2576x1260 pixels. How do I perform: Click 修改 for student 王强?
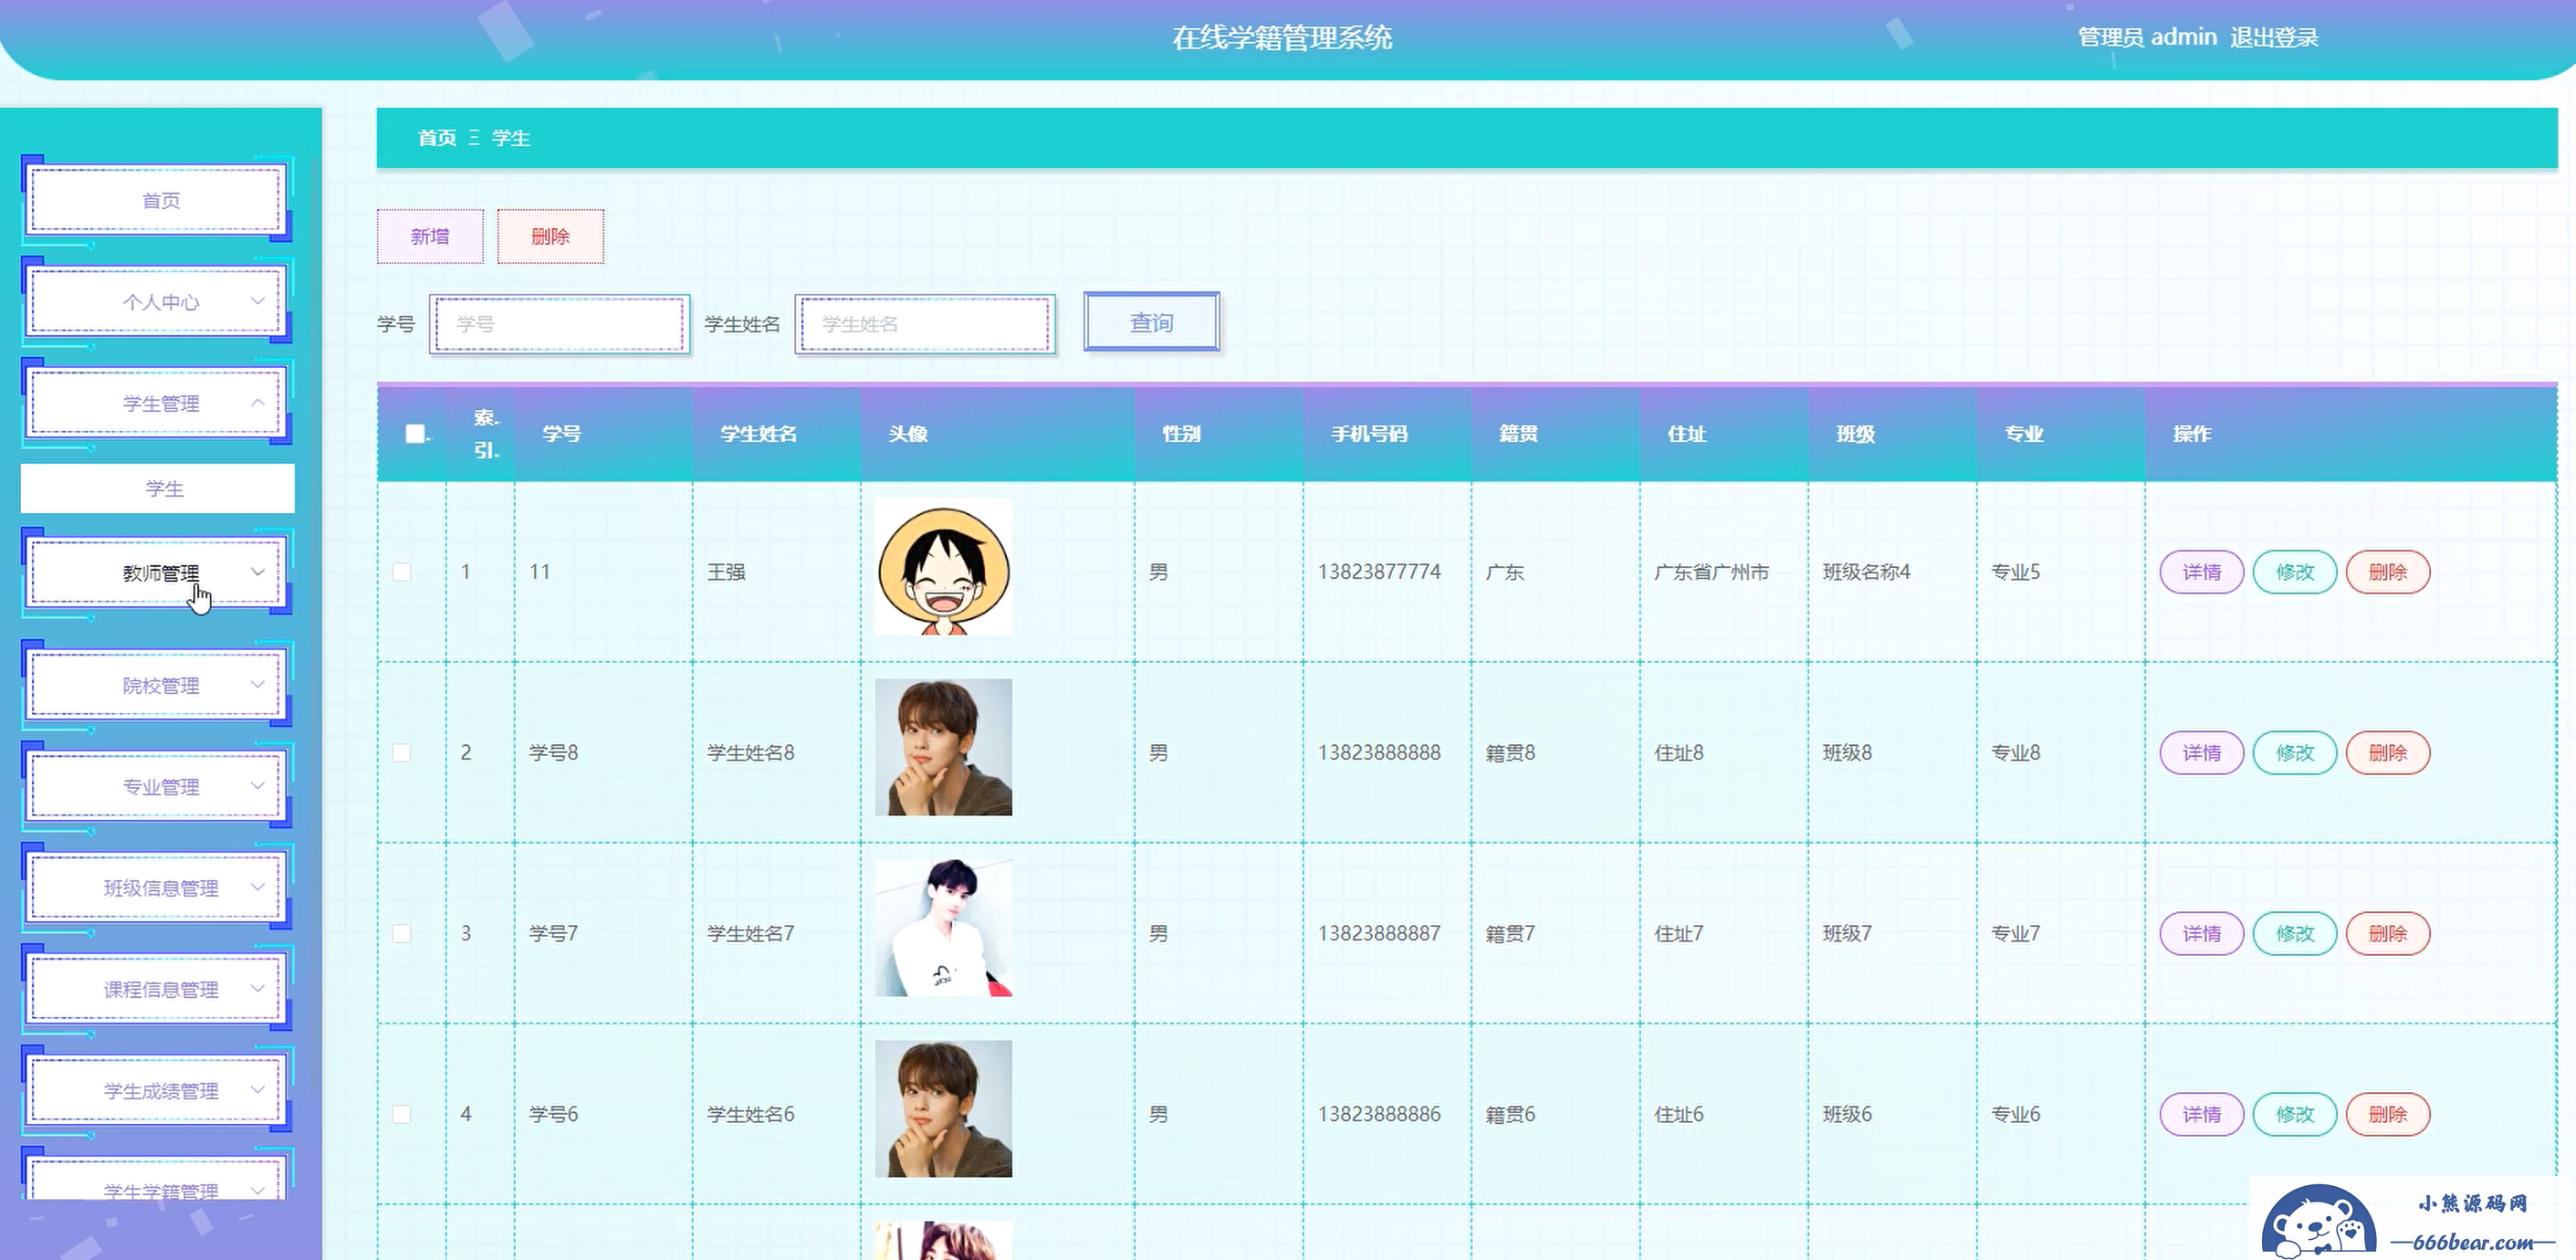click(x=2294, y=572)
